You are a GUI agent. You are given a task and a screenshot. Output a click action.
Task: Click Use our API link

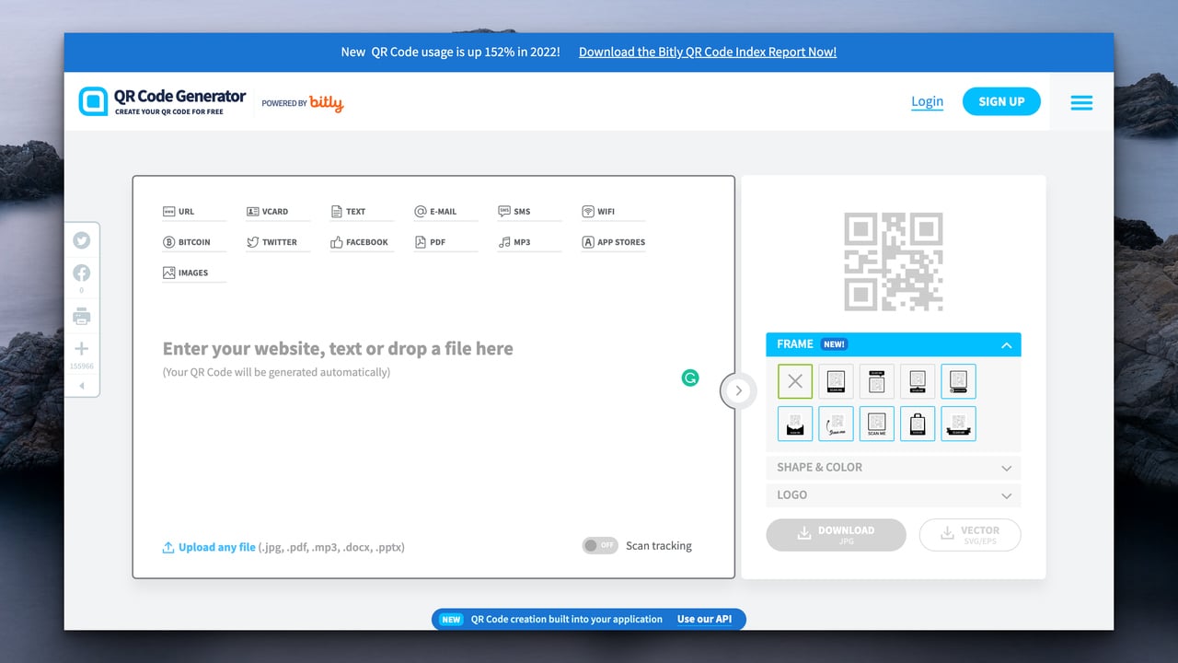coord(704,619)
